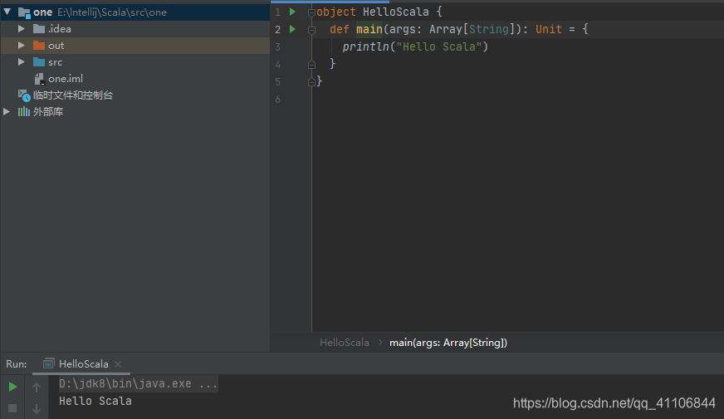Place cursor on println statement line 3
The image size is (724, 419).
(x=415, y=46)
